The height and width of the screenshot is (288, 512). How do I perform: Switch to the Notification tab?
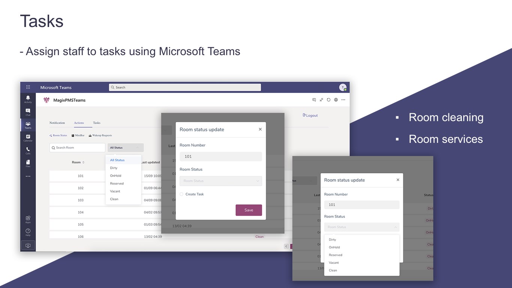click(x=57, y=123)
